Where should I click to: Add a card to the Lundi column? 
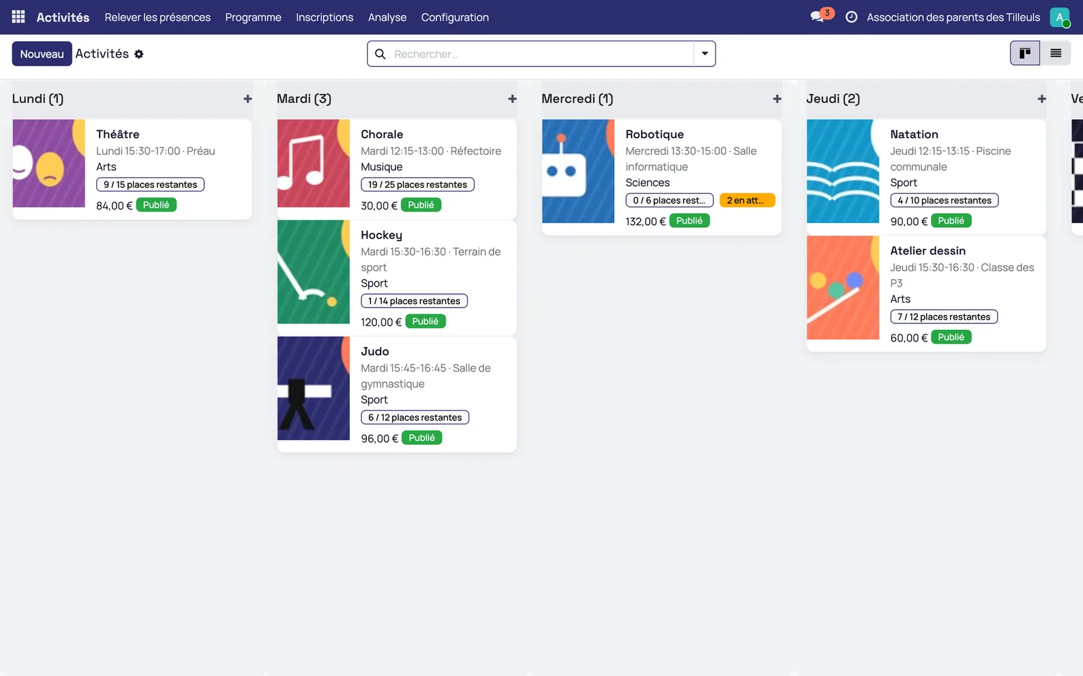click(x=248, y=99)
